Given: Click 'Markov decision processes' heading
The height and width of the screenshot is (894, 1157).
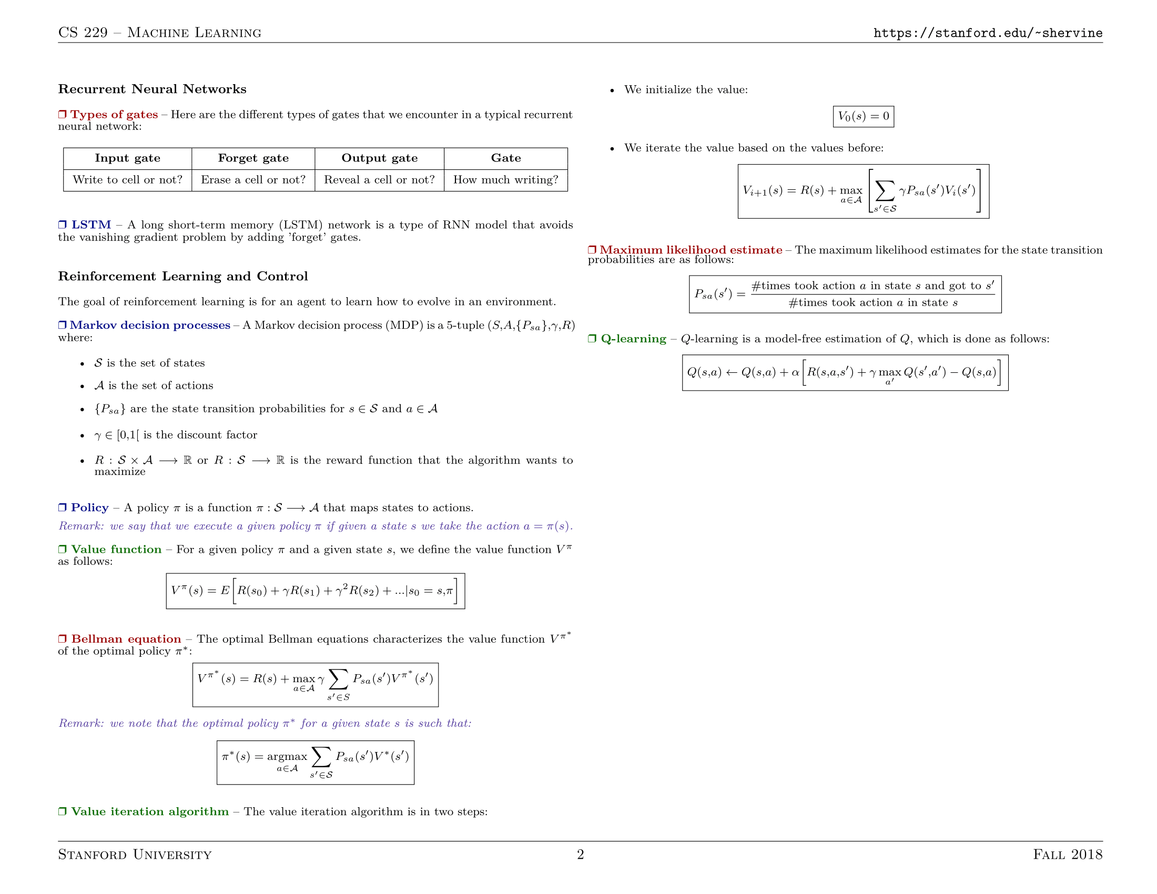Looking at the screenshot, I should pos(150,325).
